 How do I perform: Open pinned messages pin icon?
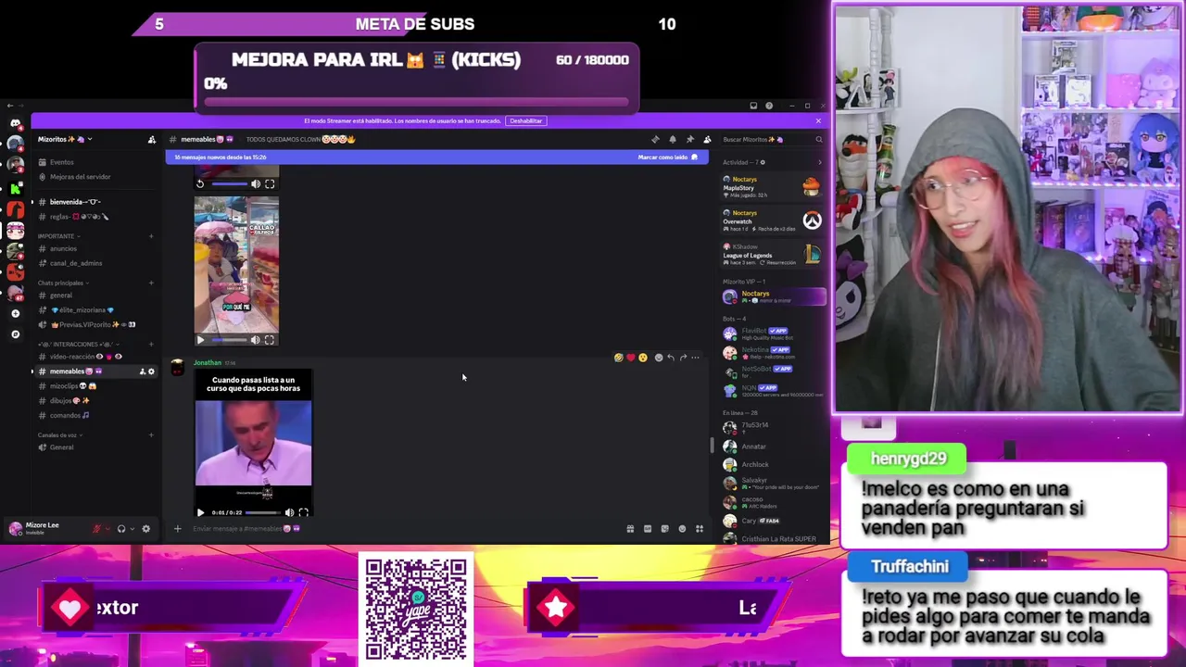click(689, 139)
